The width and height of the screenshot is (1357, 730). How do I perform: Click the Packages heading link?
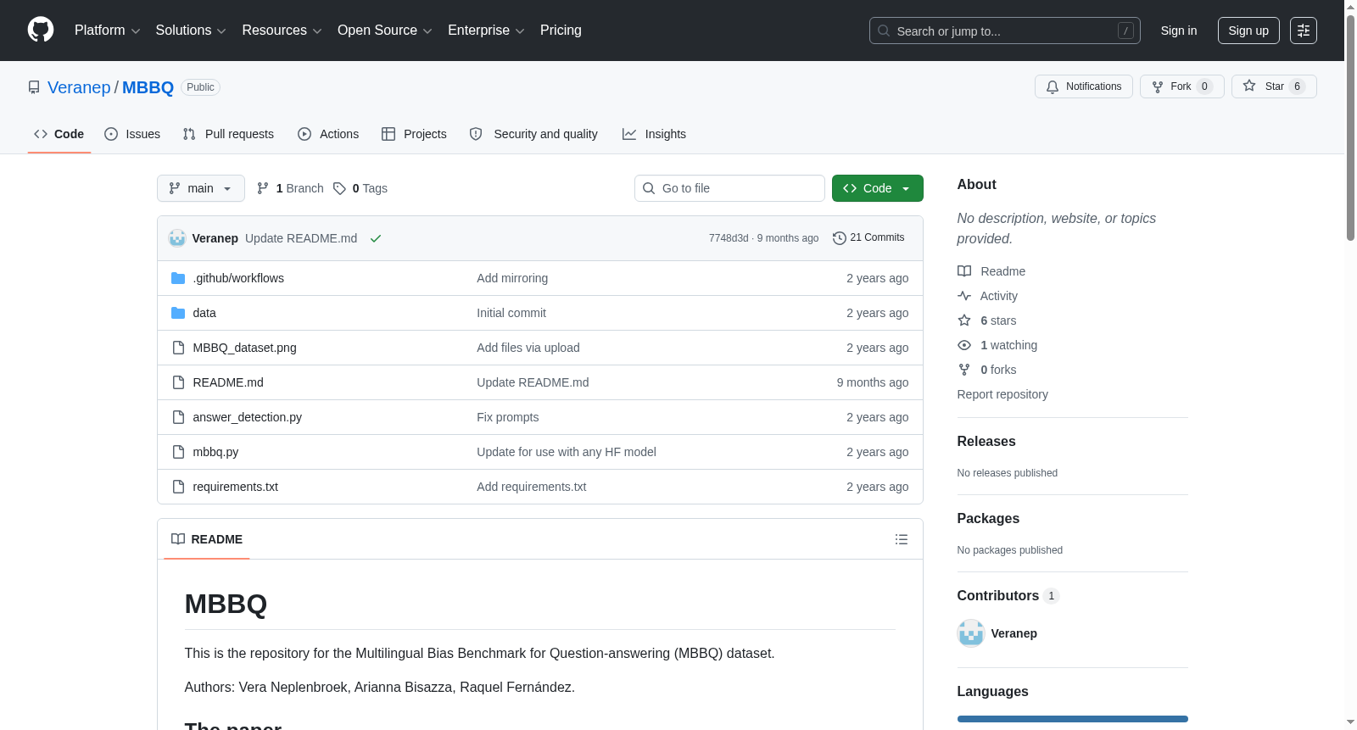[988, 519]
